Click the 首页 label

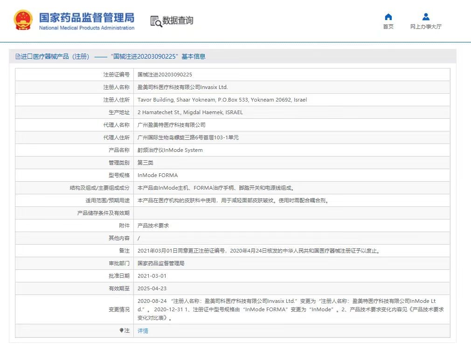(388, 27)
